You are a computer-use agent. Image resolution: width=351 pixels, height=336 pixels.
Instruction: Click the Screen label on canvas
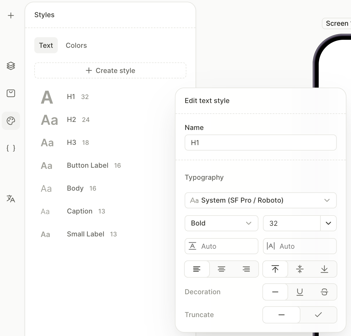pos(337,23)
